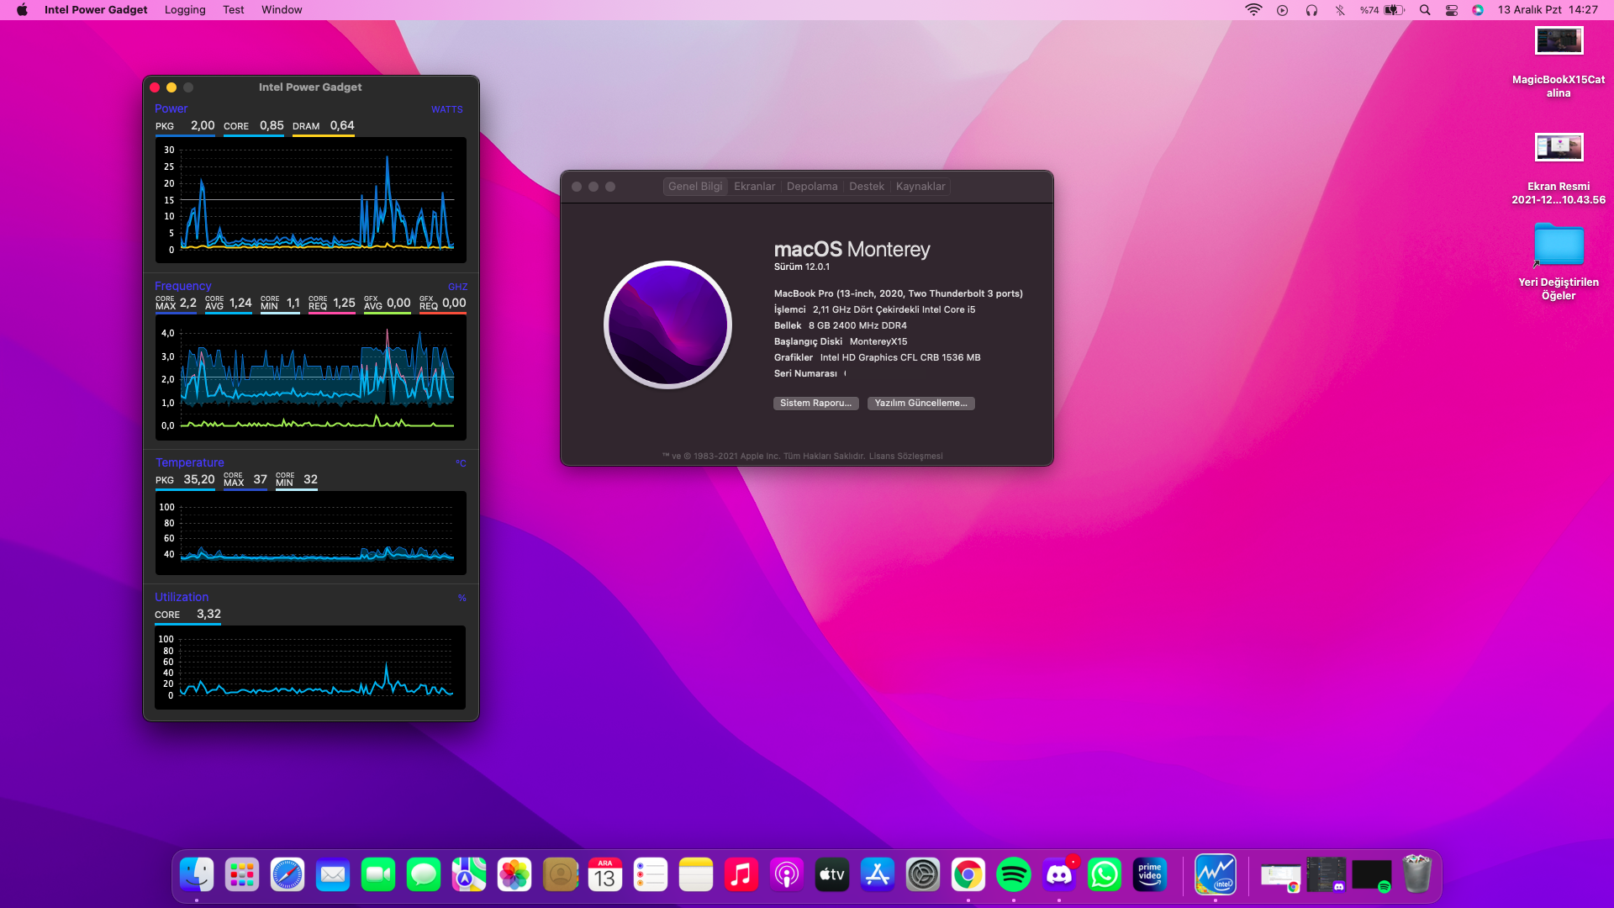Launch Spotify from the dock
This screenshot has height=908, width=1614.
point(1013,875)
